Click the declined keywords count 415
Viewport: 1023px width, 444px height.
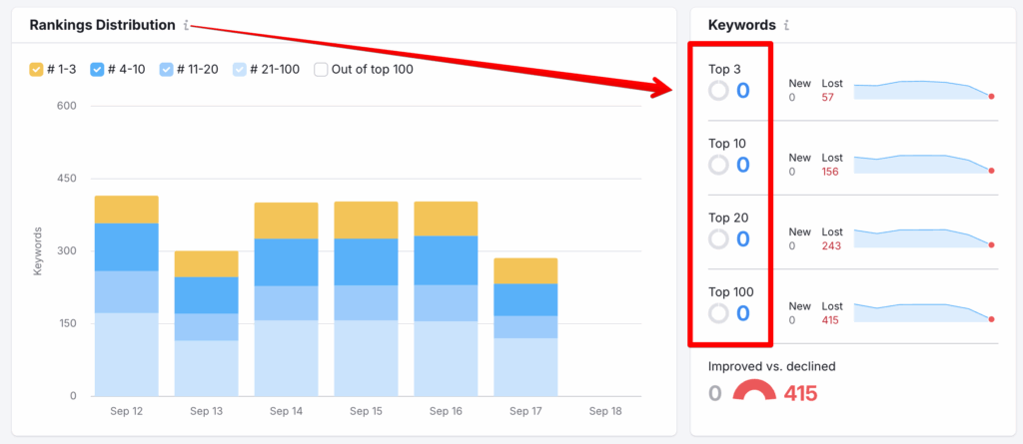(800, 393)
